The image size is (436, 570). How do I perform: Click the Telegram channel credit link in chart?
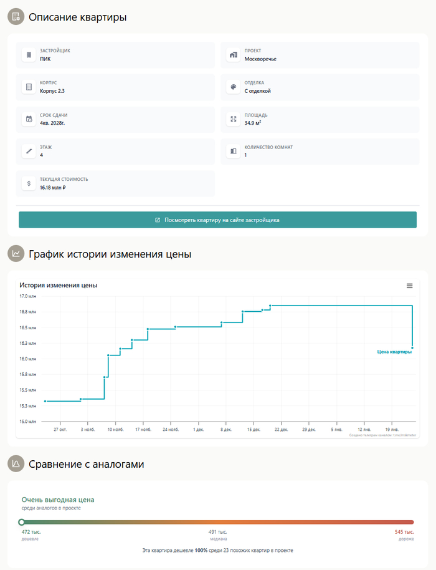click(x=382, y=435)
